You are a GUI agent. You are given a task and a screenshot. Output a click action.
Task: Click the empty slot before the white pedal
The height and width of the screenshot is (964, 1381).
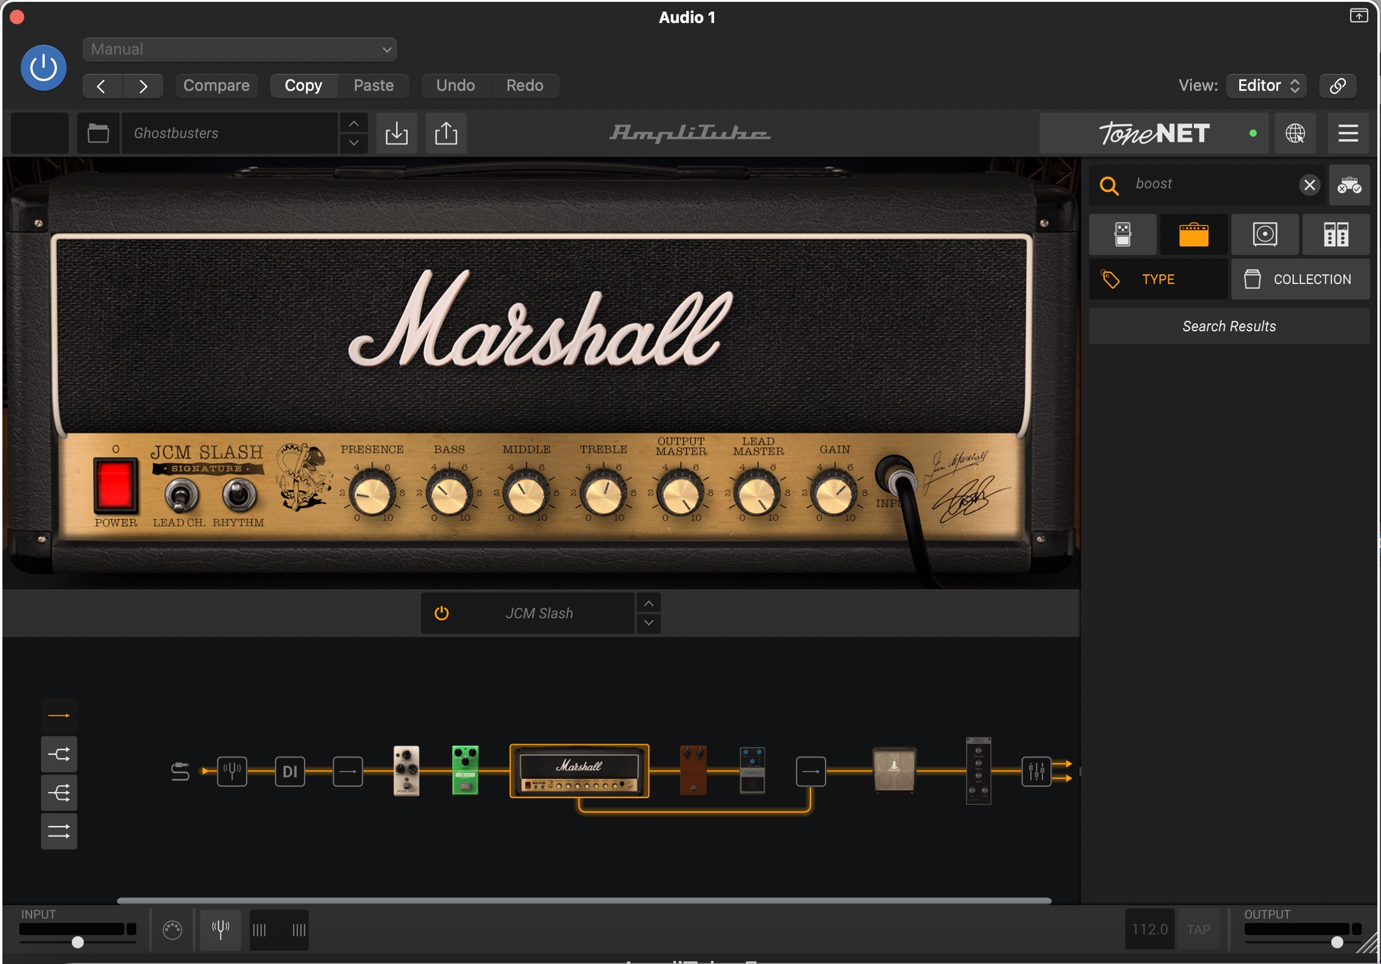[x=348, y=771]
